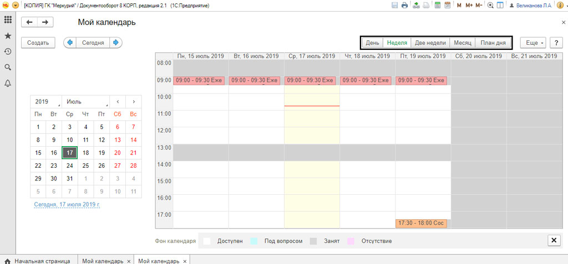The image size is (568, 264).
Task: Switch calendar view to Две недели
Action: (430, 43)
